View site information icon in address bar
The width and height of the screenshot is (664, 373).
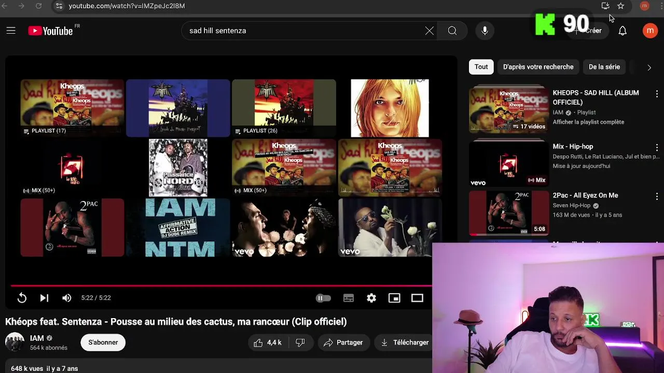[x=59, y=6]
